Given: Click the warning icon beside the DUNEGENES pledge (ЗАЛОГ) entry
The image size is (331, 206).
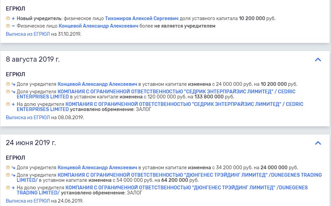Looking at the screenshot, I should 8,188.
